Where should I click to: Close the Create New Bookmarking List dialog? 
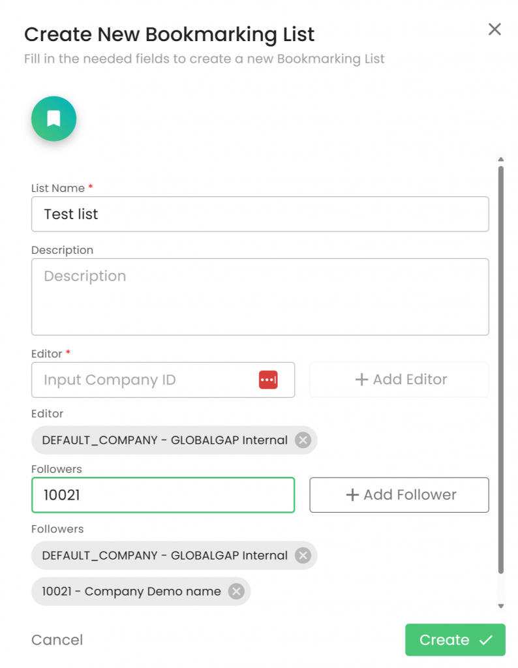495,29
